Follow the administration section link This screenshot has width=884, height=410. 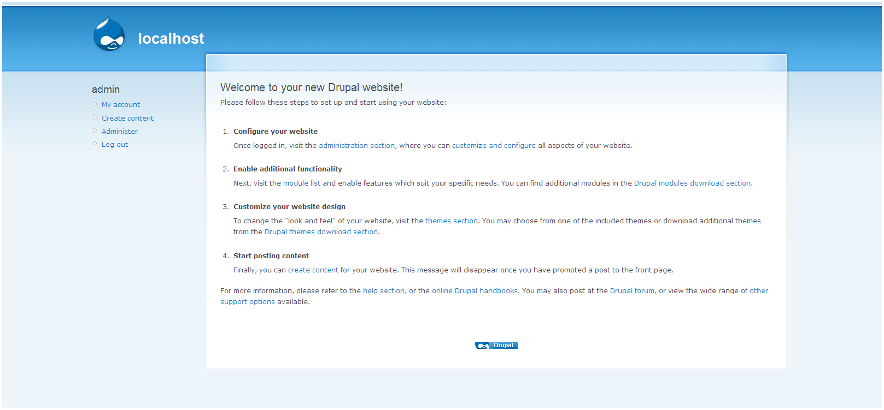(x=357, y=145)
